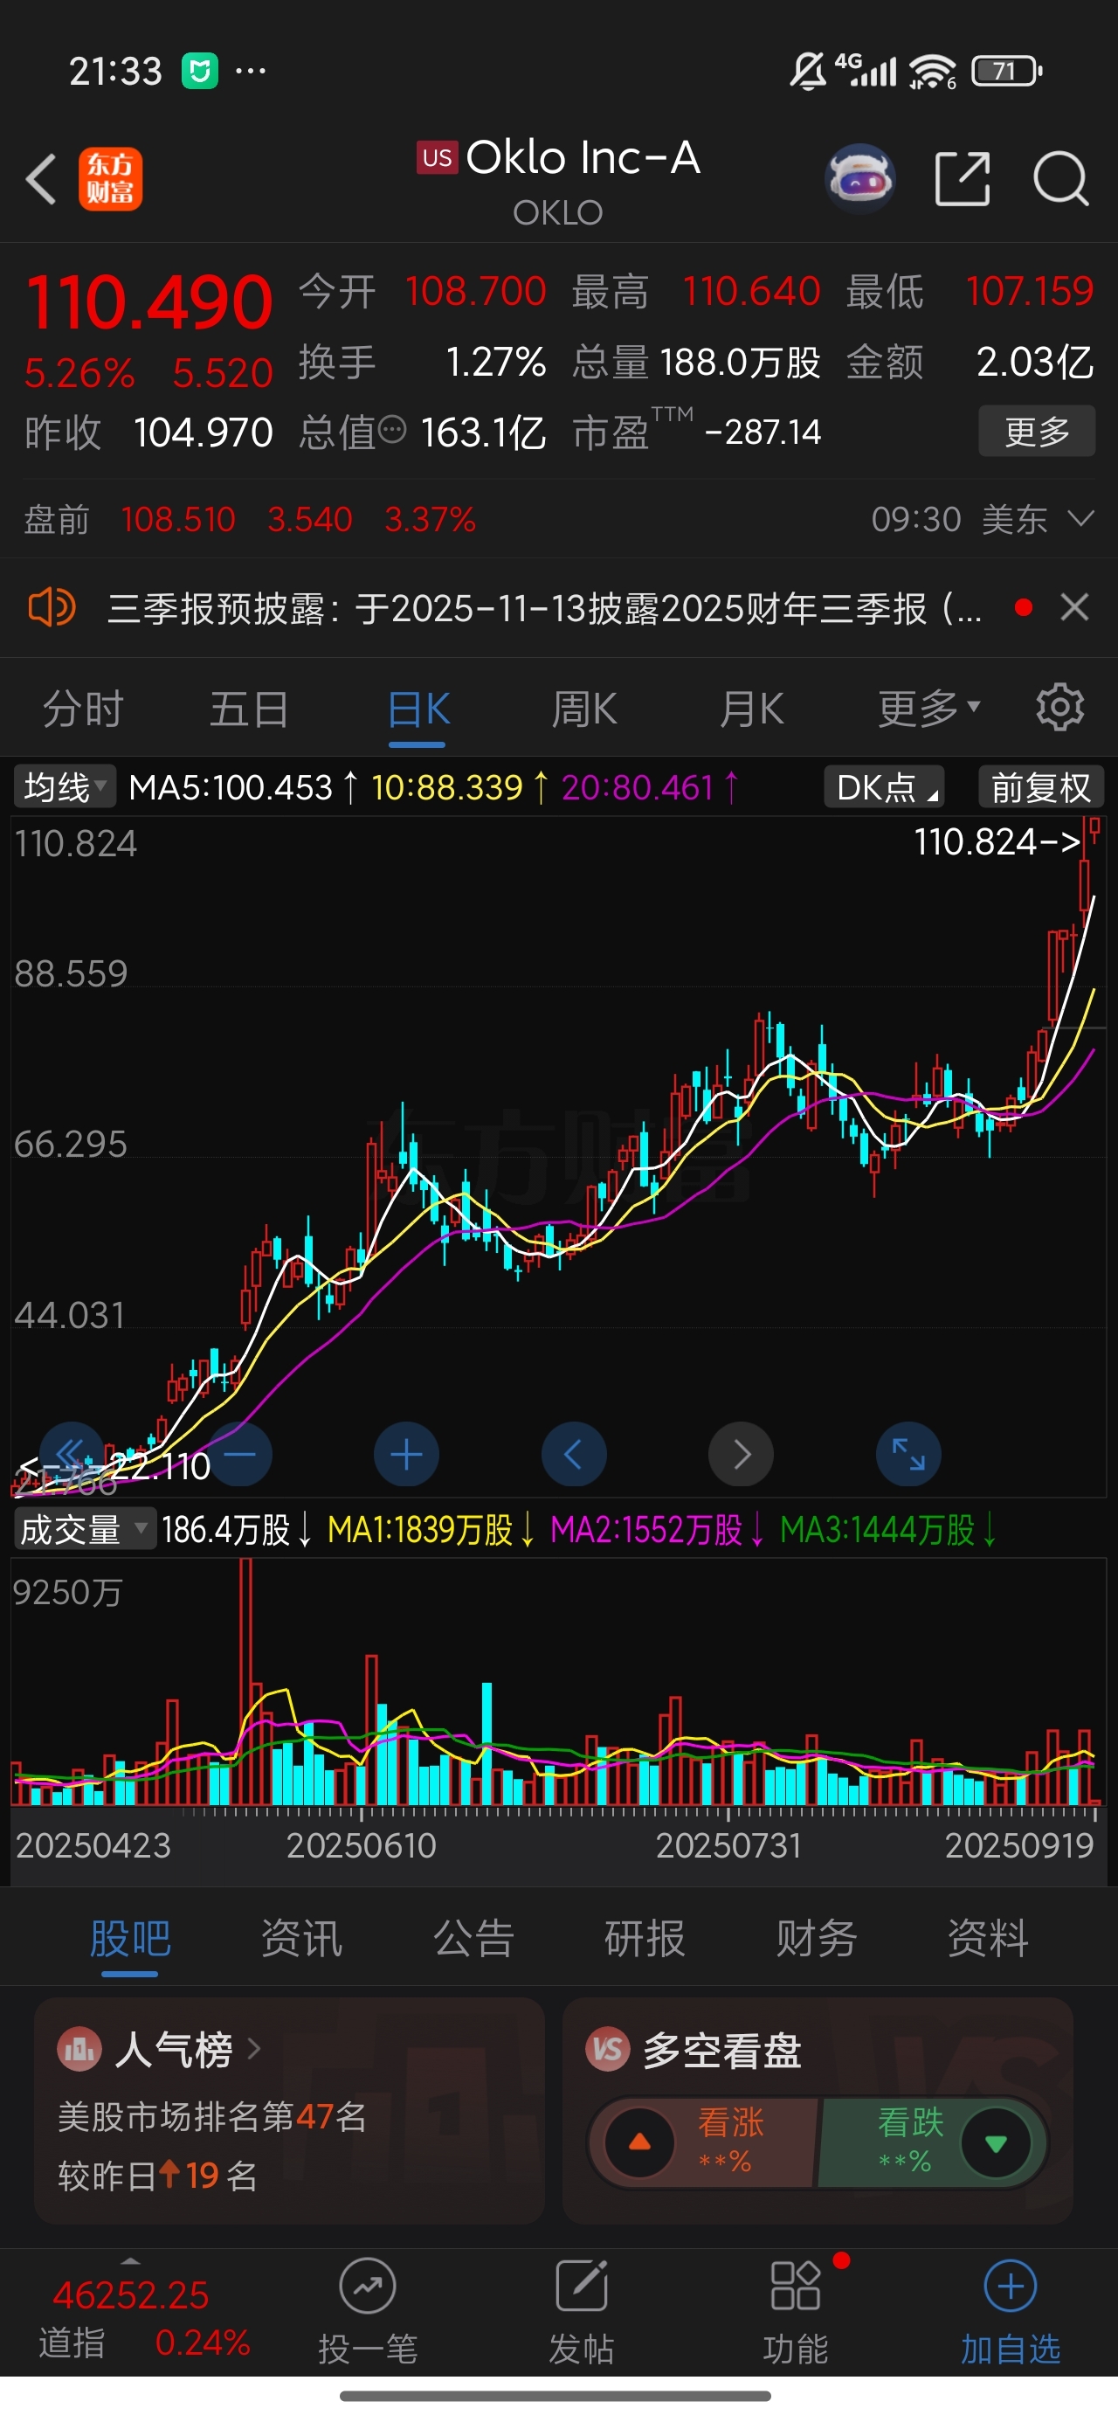The image size is (1118, 2422).
Task: Click the MA1:1839万股 volume label
Action: (420, 1530)
